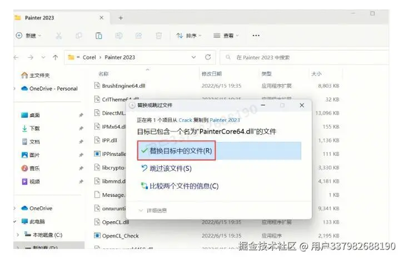Select the IPP.dll file
This screenshot has height=259, width=403.
tap(110, 140)
